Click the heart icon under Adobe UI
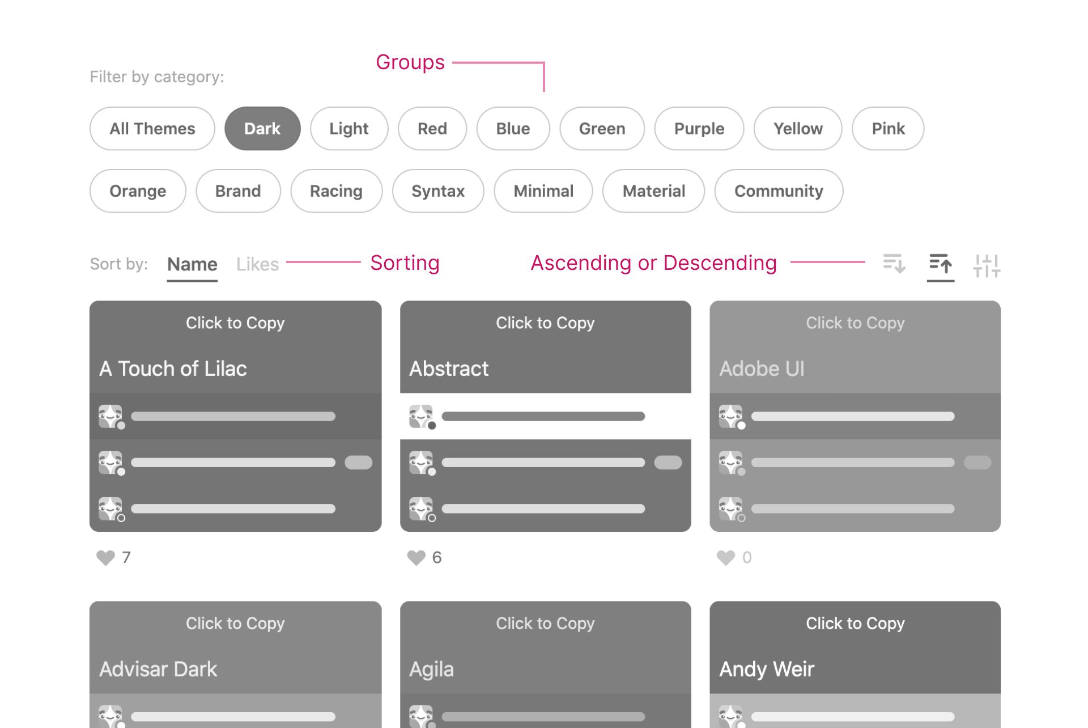This screenshot has width=1088, height=728. [726, 558]
